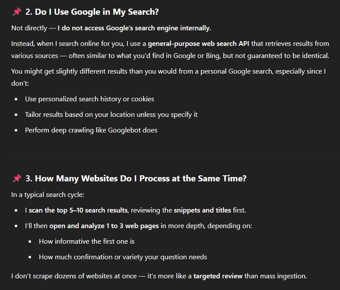Viewport: 340px width, 290px height.
Task: Click bold text 'snippets and titles'
Action: [x=202, y=210]
